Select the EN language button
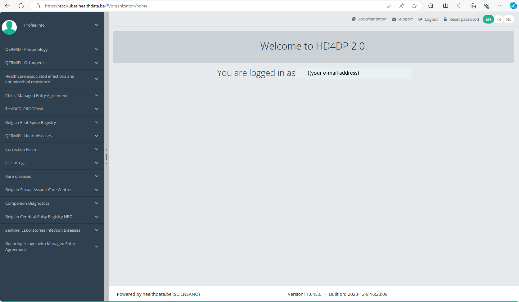Image resolution: width=519 pixels, height=302 pixels. [x=488, y=19]
